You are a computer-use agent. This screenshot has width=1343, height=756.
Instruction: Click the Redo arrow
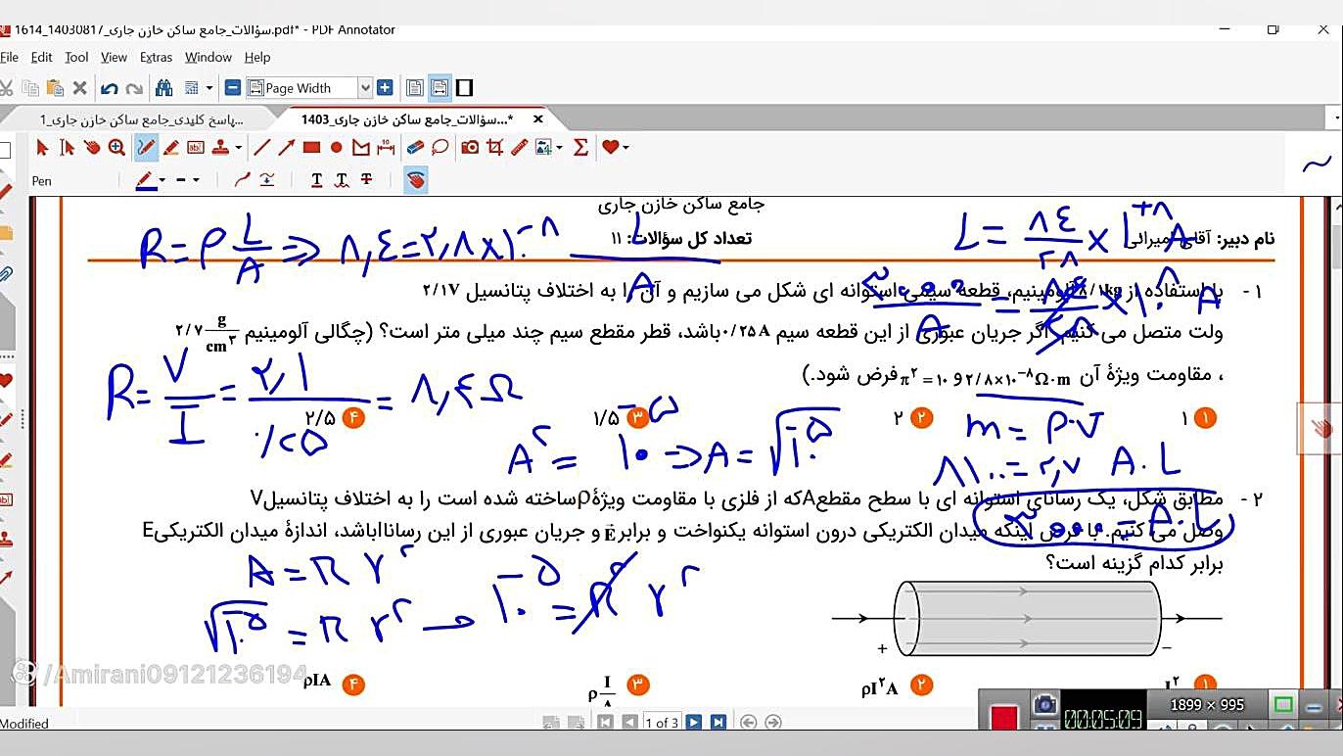pos(134,88)
